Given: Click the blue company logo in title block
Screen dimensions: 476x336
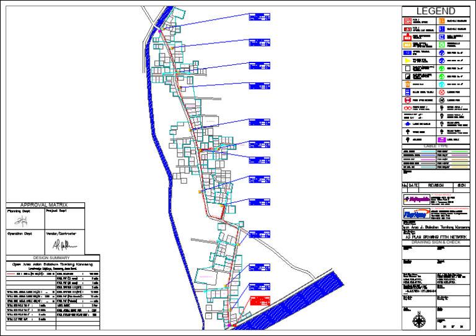Looking at the screenshot, I should pos(416,213).
